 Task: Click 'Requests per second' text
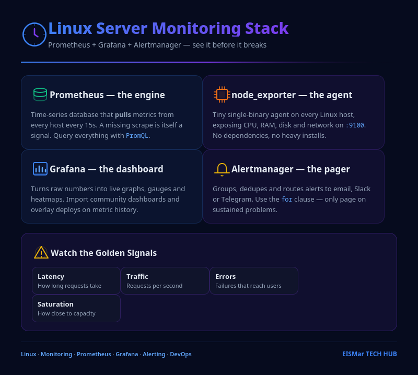154,286
